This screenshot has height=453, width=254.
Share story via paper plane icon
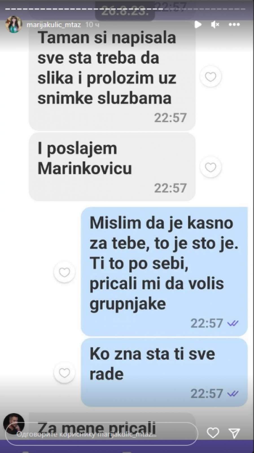point(234,433)
